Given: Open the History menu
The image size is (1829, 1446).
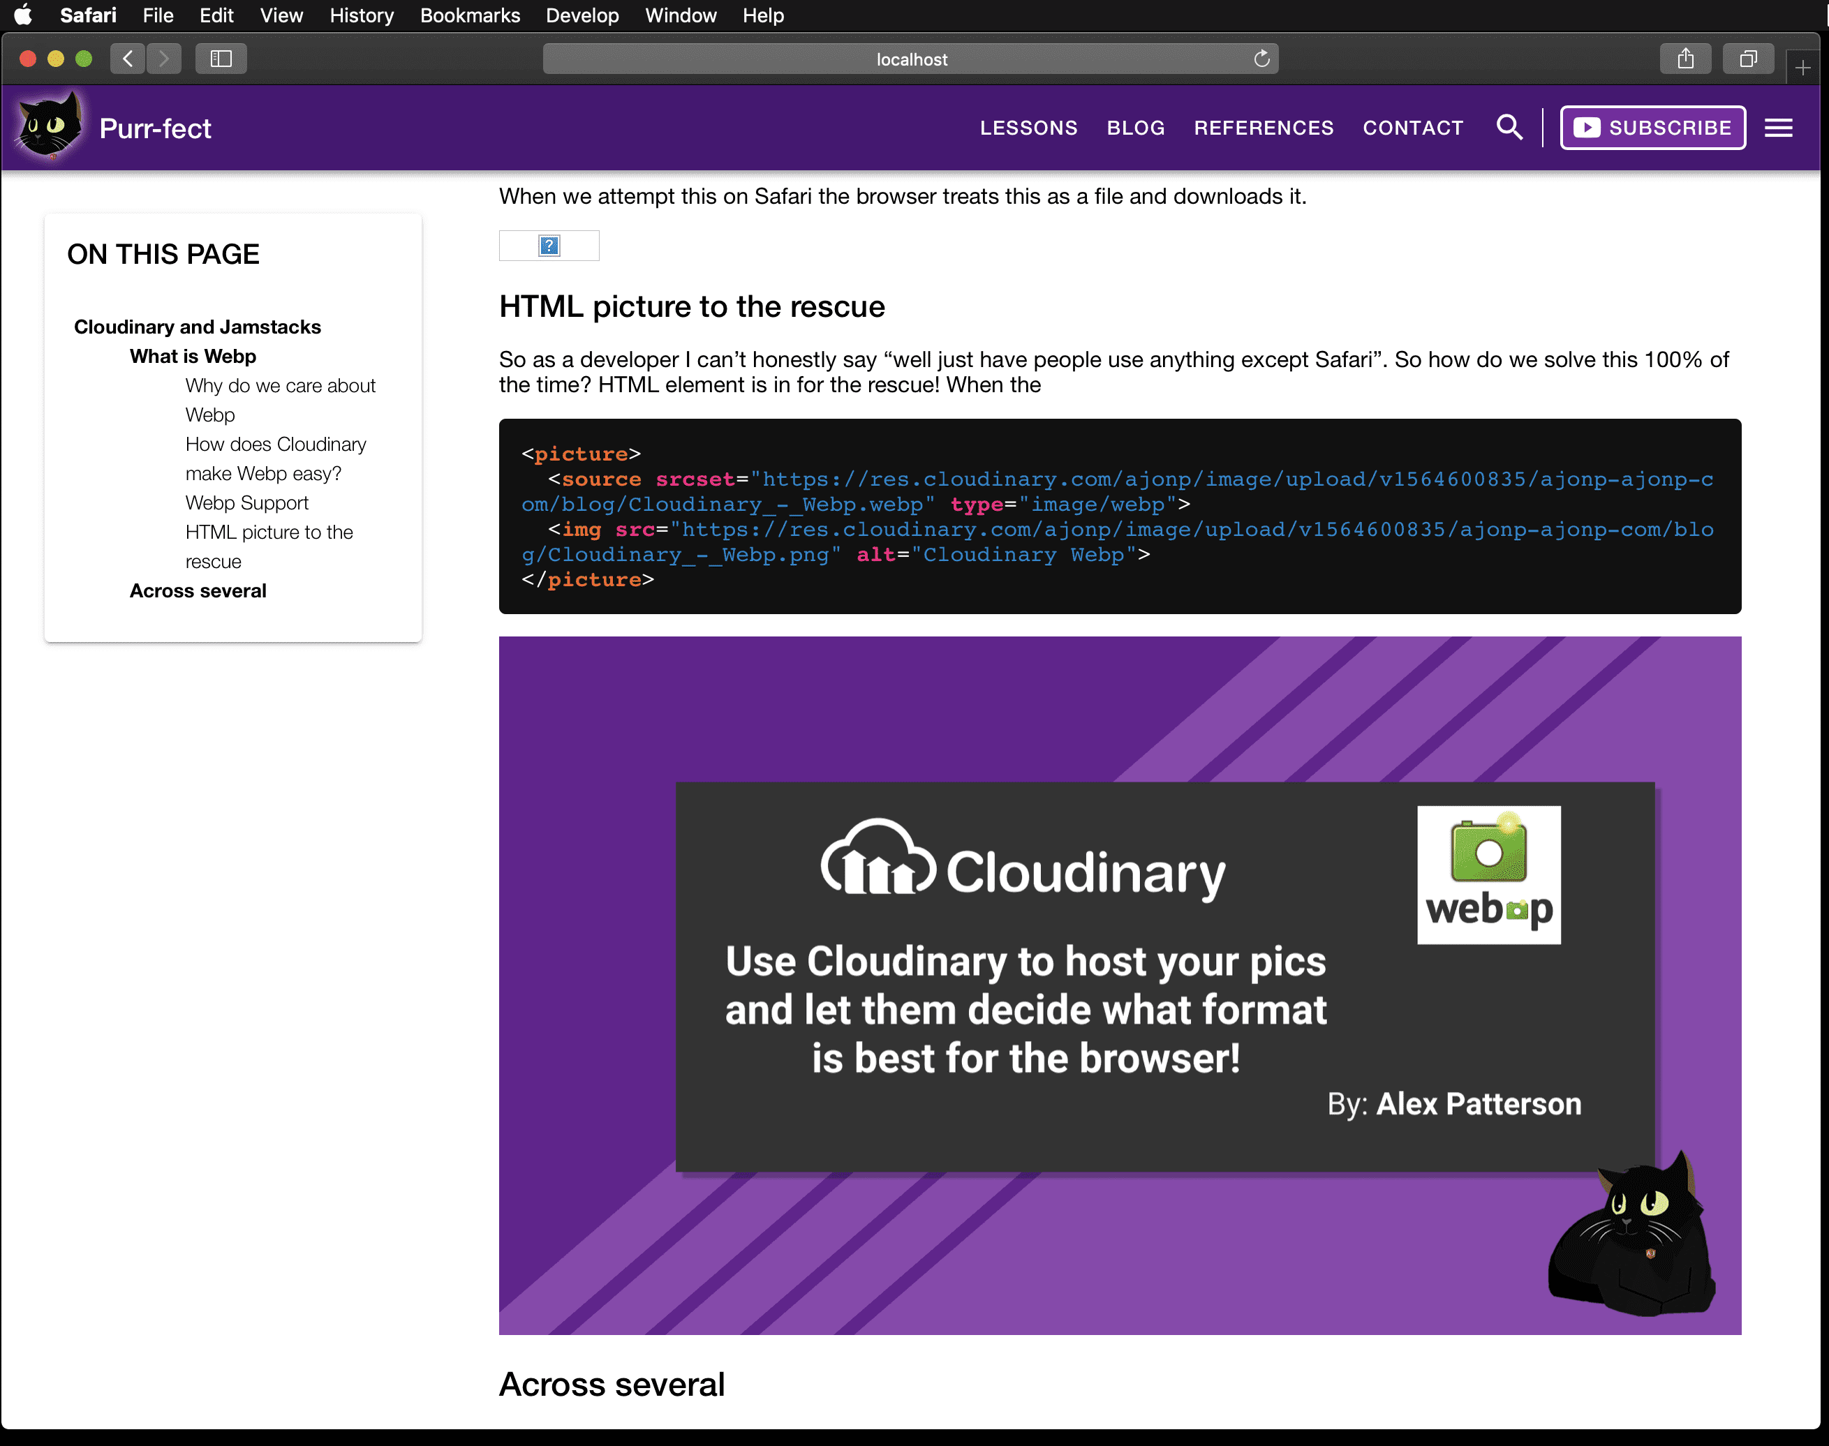Looking at the screenshot, I should pyautogui.click(x=362, y=15).
